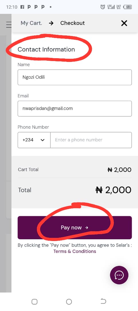Tap the arrow between My Cart and Checkout
Image resolution: width=138 pixels, height=311 pixels.
pos(51,23)
